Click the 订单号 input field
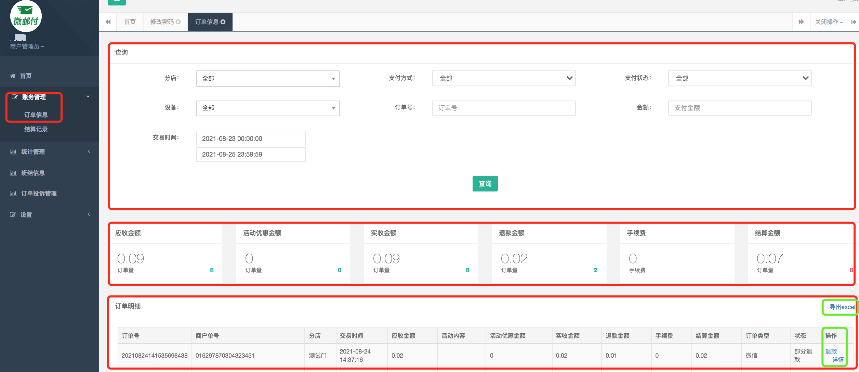The image size is (859, 372). 504,108
